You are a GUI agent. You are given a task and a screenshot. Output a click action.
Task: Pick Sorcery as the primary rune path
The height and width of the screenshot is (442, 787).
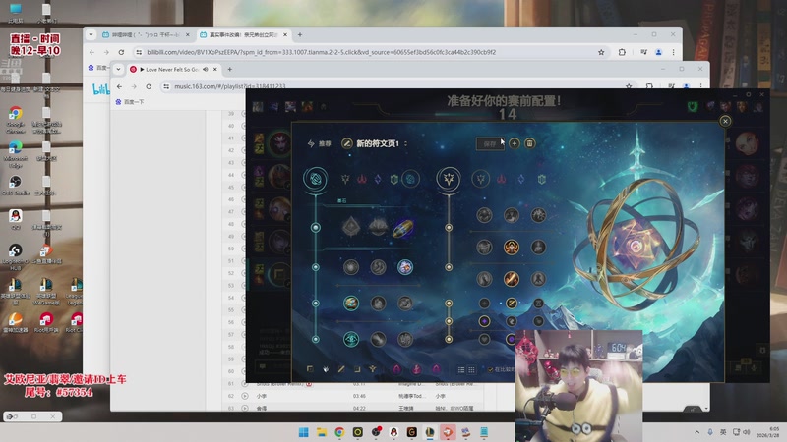(378, 179)
